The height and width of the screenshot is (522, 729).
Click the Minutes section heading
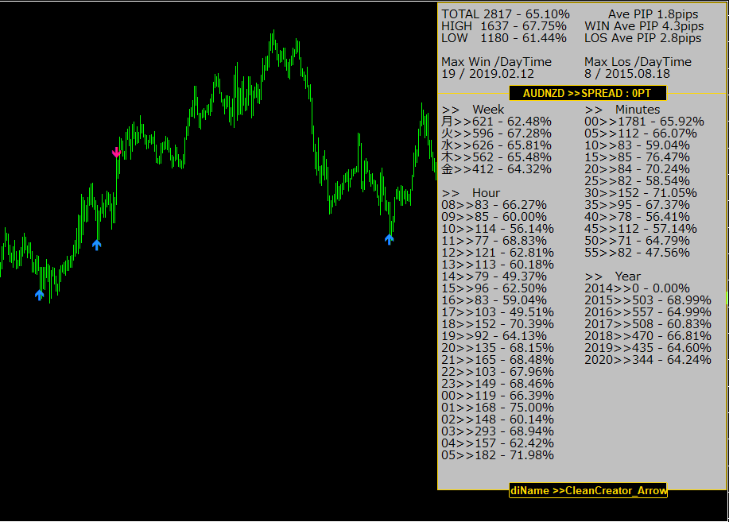pos(622,110)
